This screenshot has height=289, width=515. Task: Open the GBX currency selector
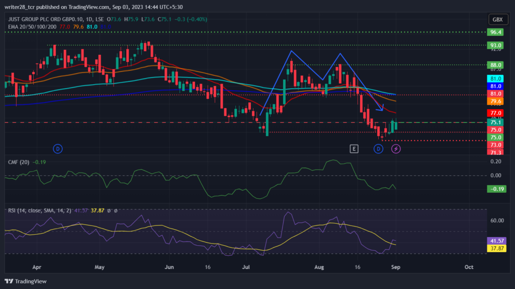(x=497, y=20)
